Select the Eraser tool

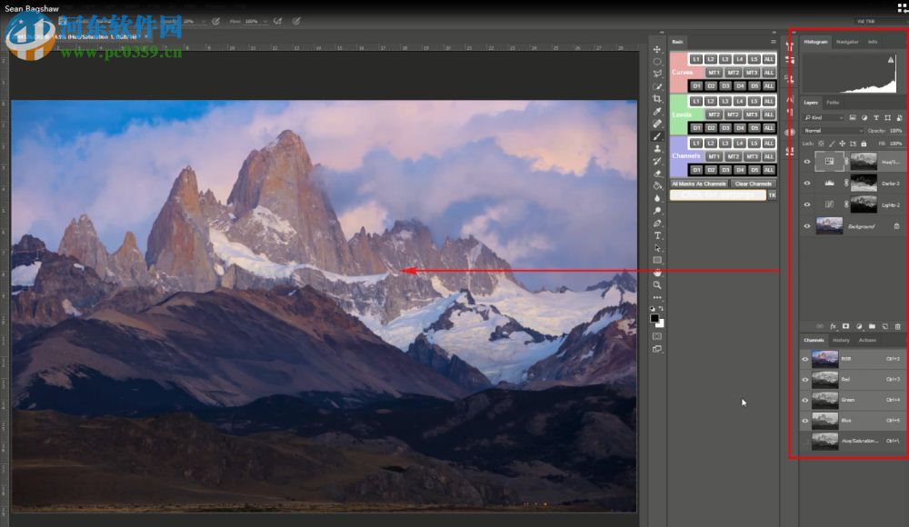click(657, 174)
